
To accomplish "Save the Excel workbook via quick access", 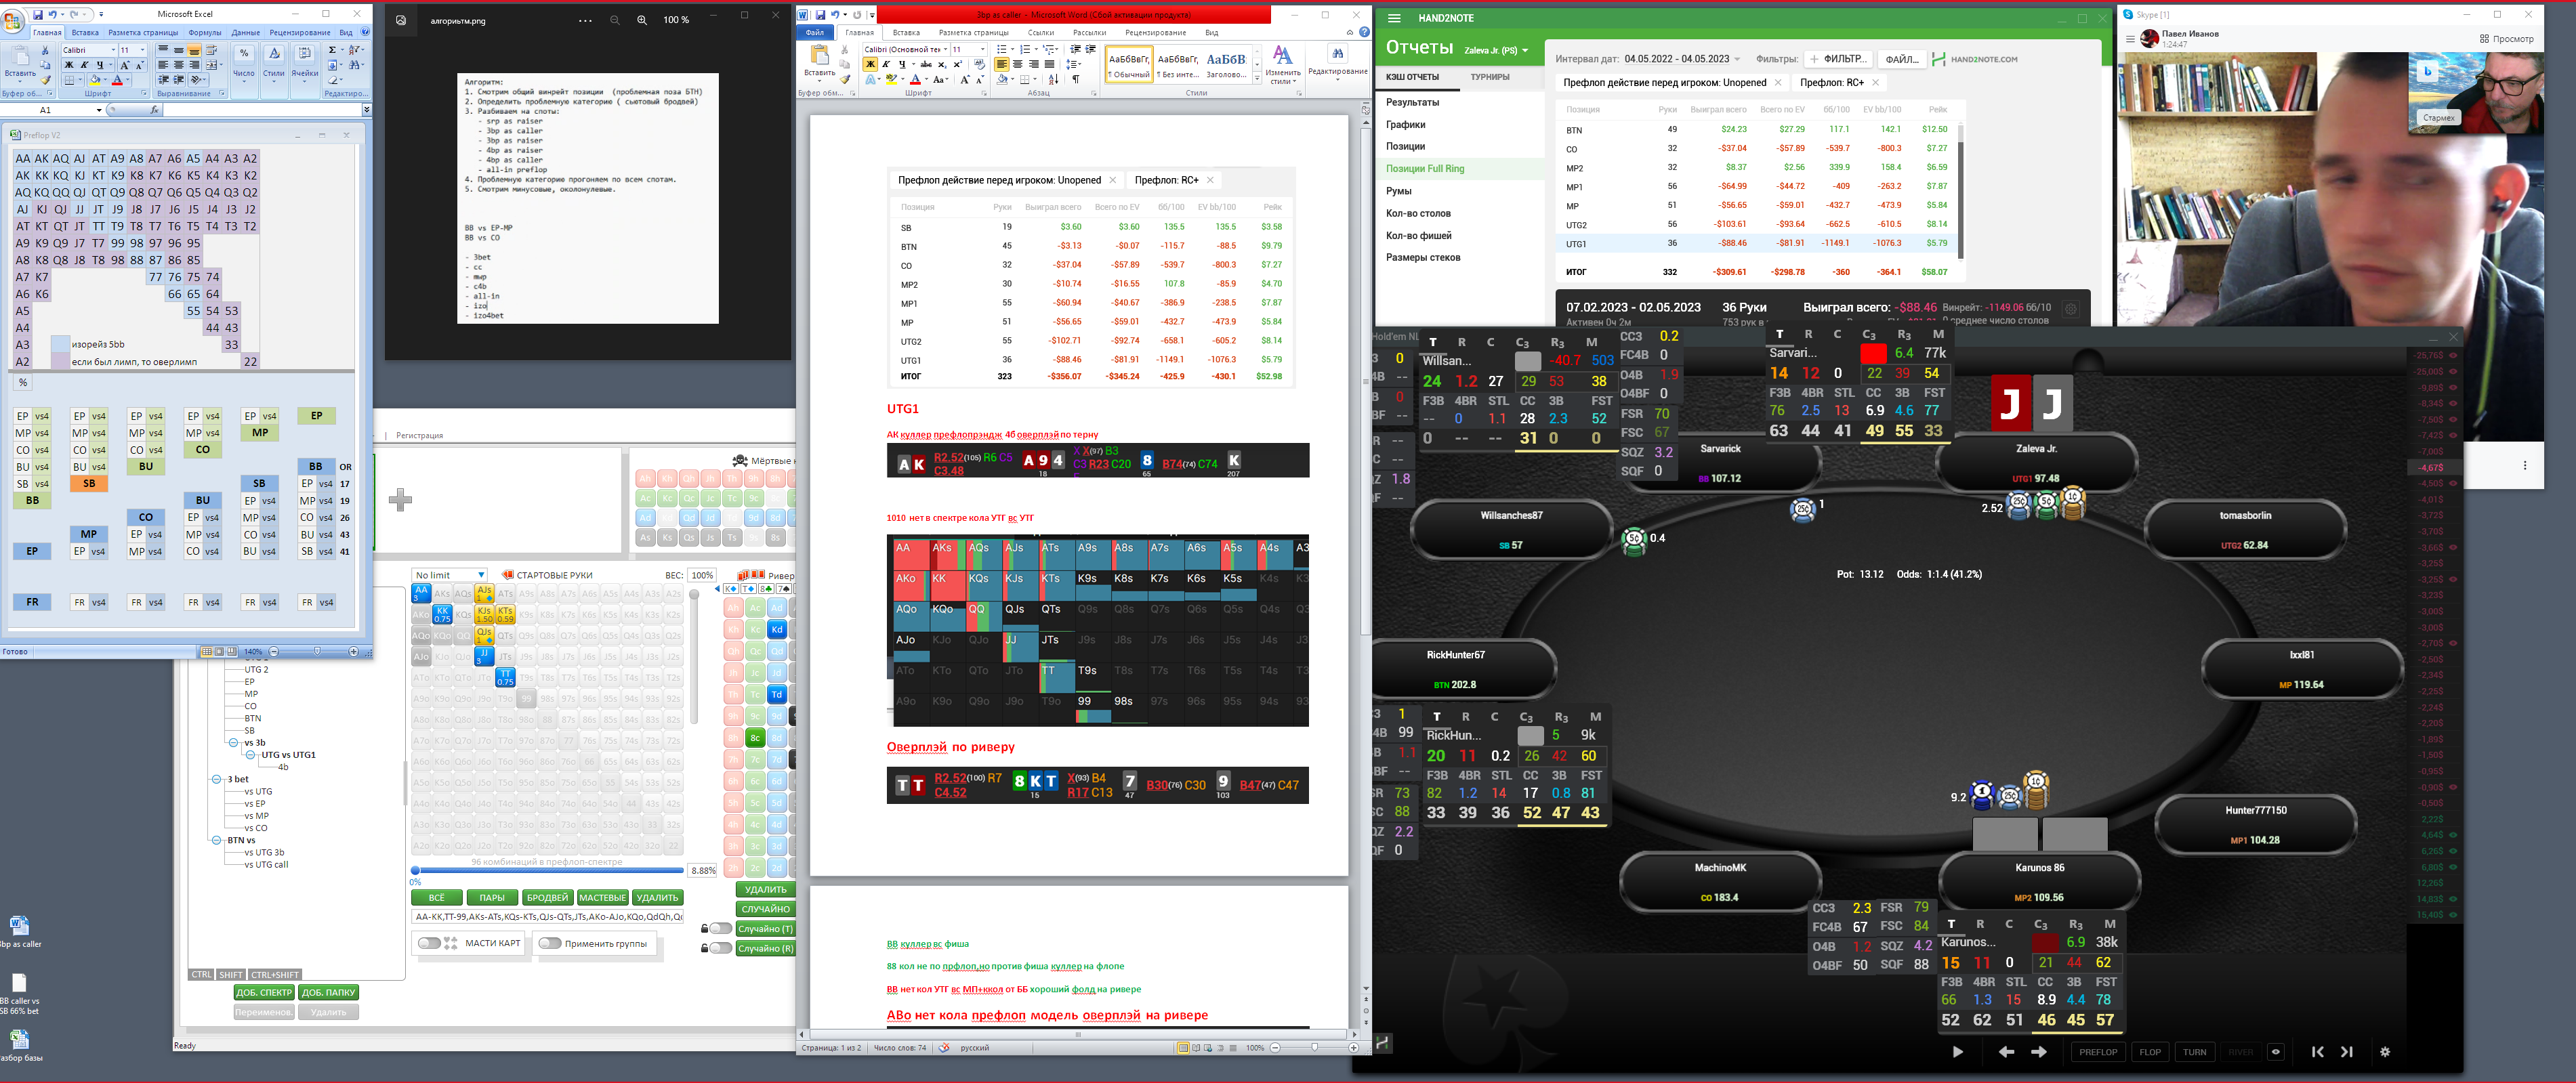I will click(38, 15).
